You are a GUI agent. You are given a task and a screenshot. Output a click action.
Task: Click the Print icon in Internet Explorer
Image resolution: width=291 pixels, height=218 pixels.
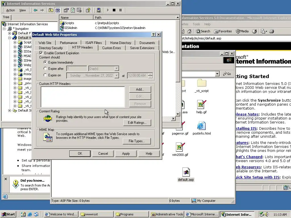point(271,31)
